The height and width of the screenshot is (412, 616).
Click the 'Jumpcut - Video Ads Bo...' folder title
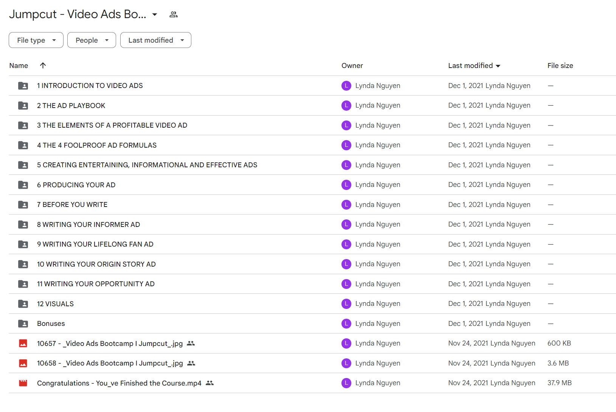pos(78,14)
